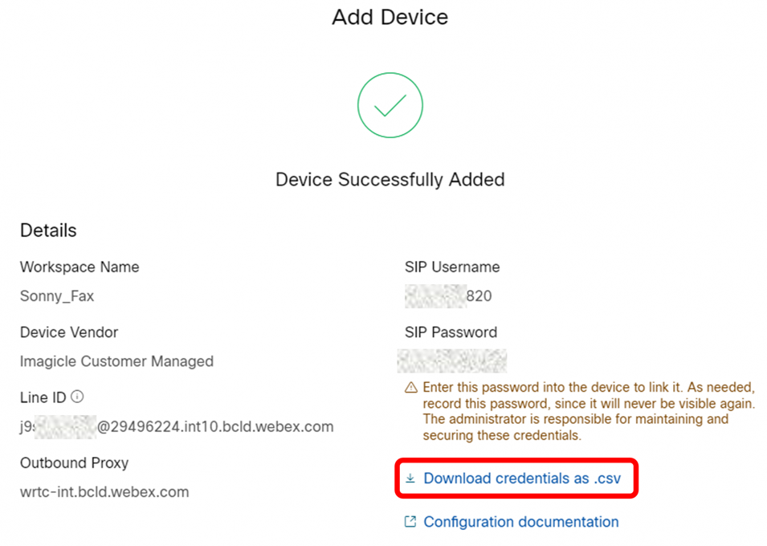Click the Details section heading
767x546 pixels.
click(48, 230)
